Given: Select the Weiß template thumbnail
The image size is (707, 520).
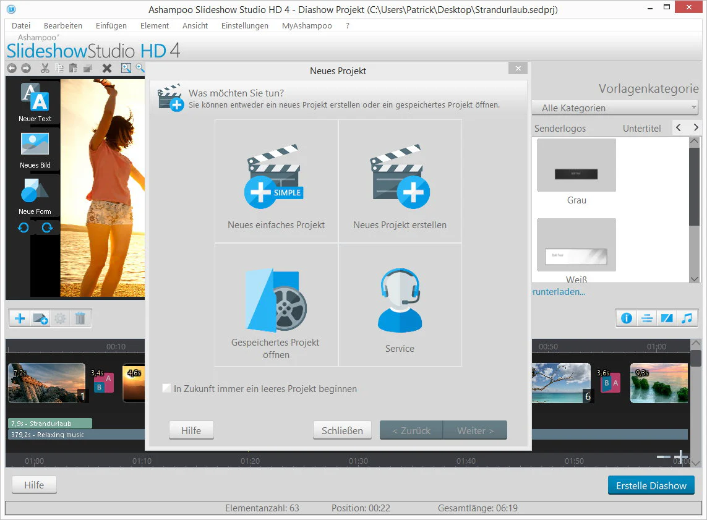Looking at the screenshot, I should 576,245.
